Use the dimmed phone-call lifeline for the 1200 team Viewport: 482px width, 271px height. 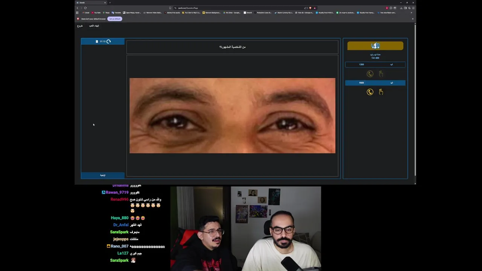[x=370, y=74]
